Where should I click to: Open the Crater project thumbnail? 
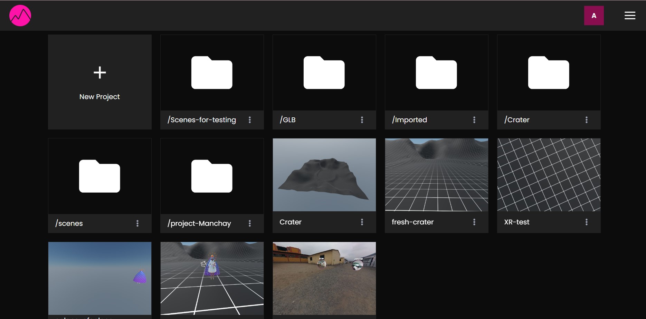[324, 175]
